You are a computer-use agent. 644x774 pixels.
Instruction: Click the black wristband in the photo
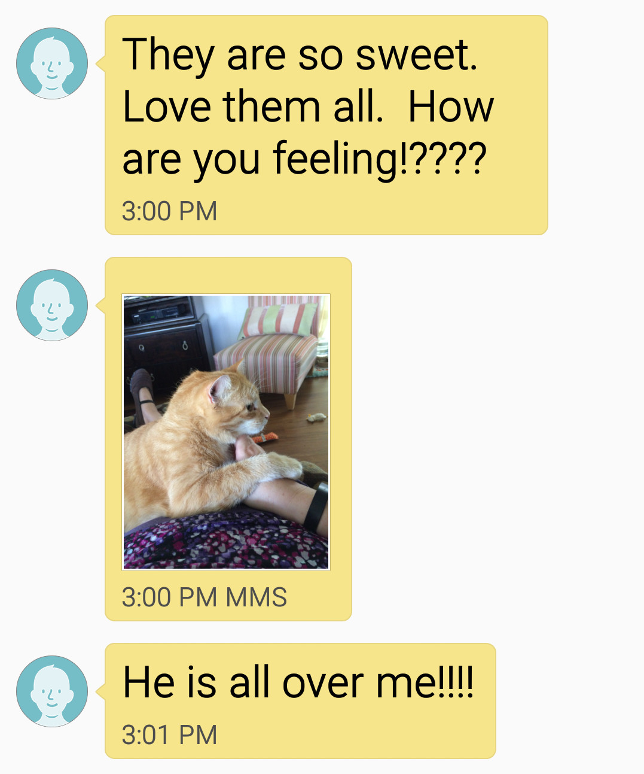pos(316,506)
